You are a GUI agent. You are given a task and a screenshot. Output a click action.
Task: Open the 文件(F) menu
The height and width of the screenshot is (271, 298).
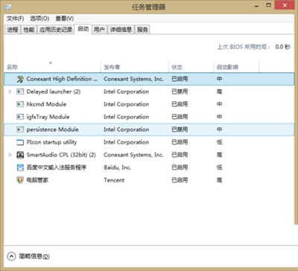15,19
